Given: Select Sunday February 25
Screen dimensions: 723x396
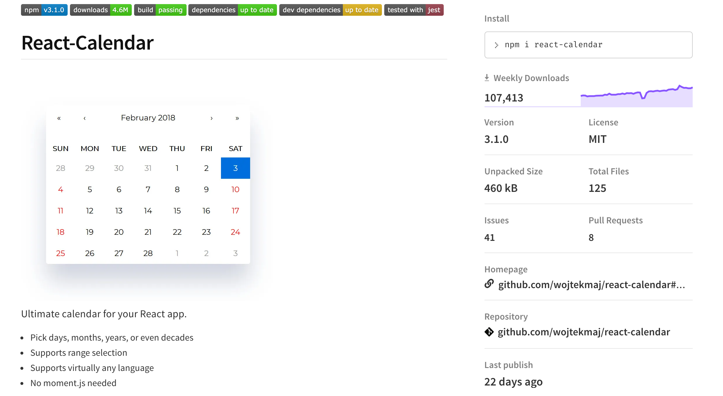Looking at the screenshot, I should (x=61, y=253).
